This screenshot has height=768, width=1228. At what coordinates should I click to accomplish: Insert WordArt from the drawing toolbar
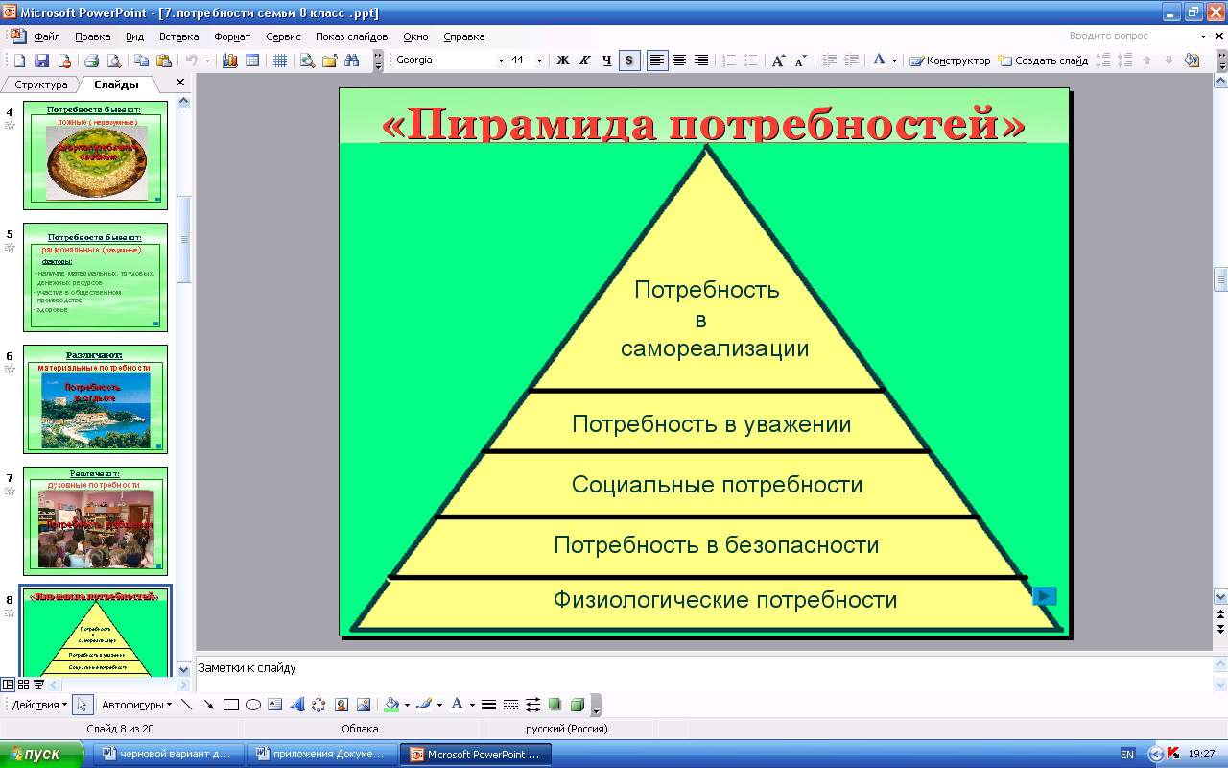pos(297,705)
